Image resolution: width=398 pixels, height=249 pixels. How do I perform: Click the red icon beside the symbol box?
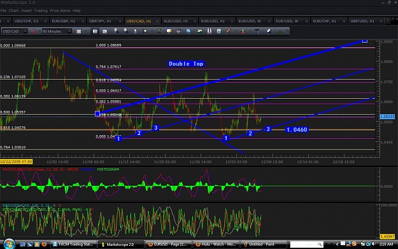[33, 31]
